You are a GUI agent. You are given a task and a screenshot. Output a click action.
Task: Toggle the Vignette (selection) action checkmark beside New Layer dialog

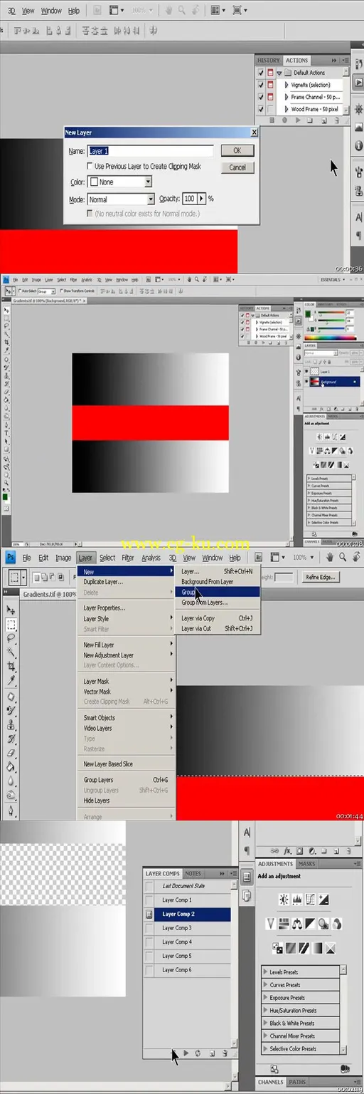(x=261, y=85)
